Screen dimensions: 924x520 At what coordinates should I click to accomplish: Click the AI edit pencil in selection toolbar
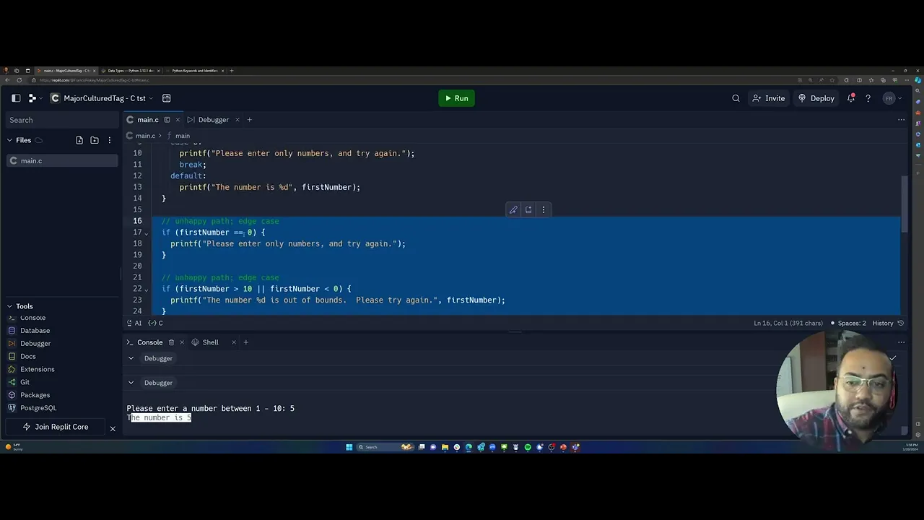pyautogui.click(x=513, y=210)
